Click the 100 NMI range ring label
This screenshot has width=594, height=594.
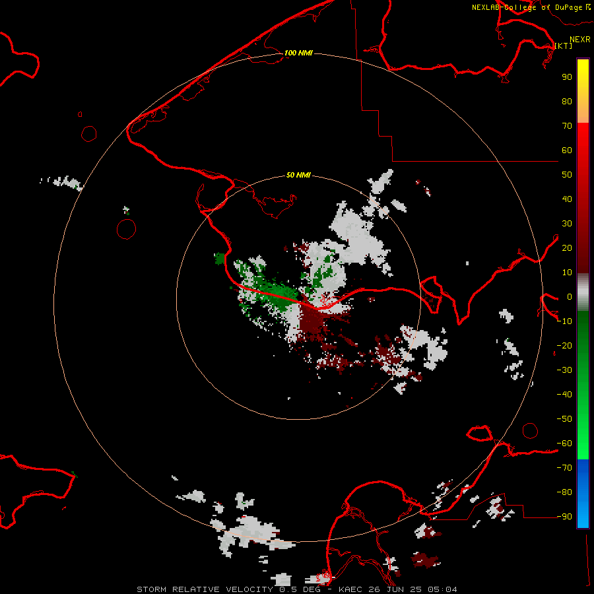pyautogui.click(x=298, y=53)
